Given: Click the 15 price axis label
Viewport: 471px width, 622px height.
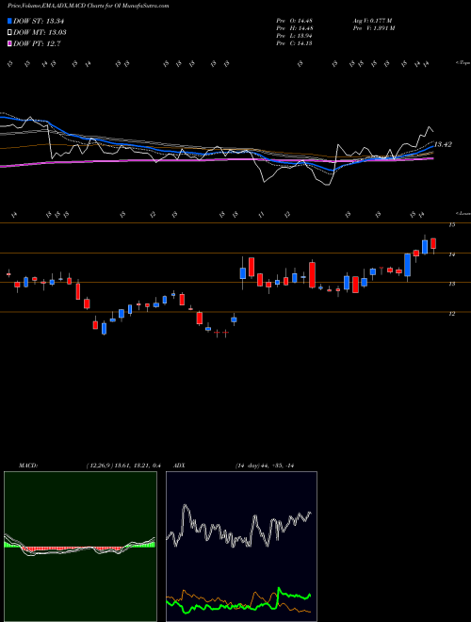Looking at the screenshot, I should [x=451, y=225].
